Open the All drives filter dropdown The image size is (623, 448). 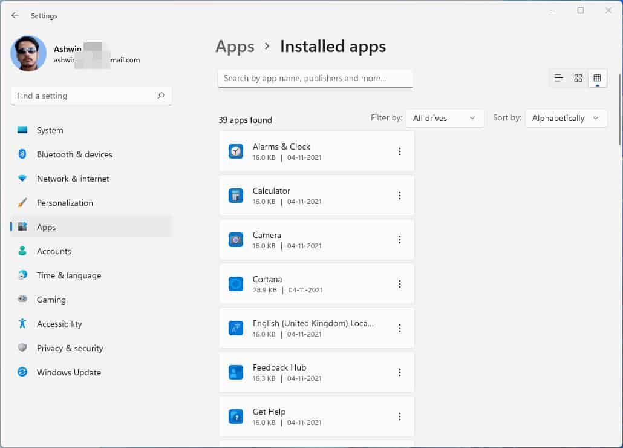445,118
